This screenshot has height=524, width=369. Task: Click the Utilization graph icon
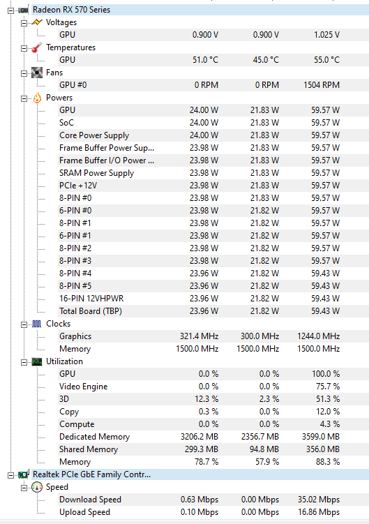tap(37, 361)
